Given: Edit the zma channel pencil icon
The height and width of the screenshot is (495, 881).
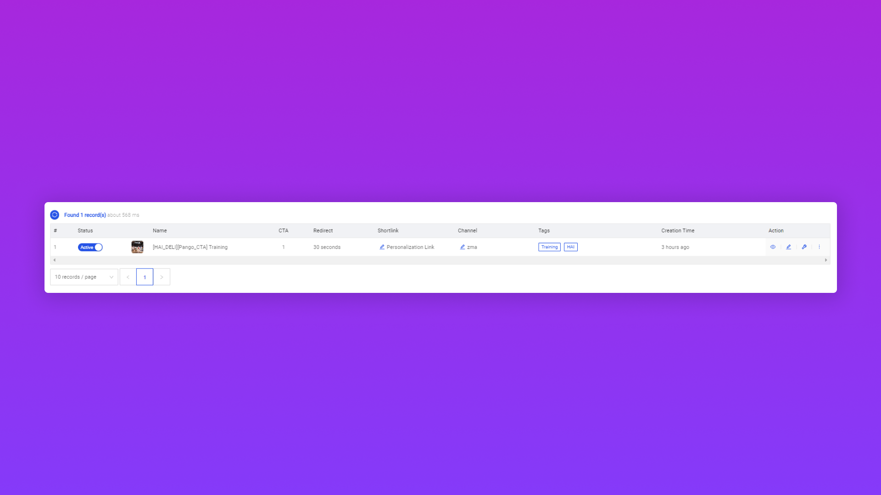Looking at the screenshot, I should pyautogui.click(x=462, y=247).
